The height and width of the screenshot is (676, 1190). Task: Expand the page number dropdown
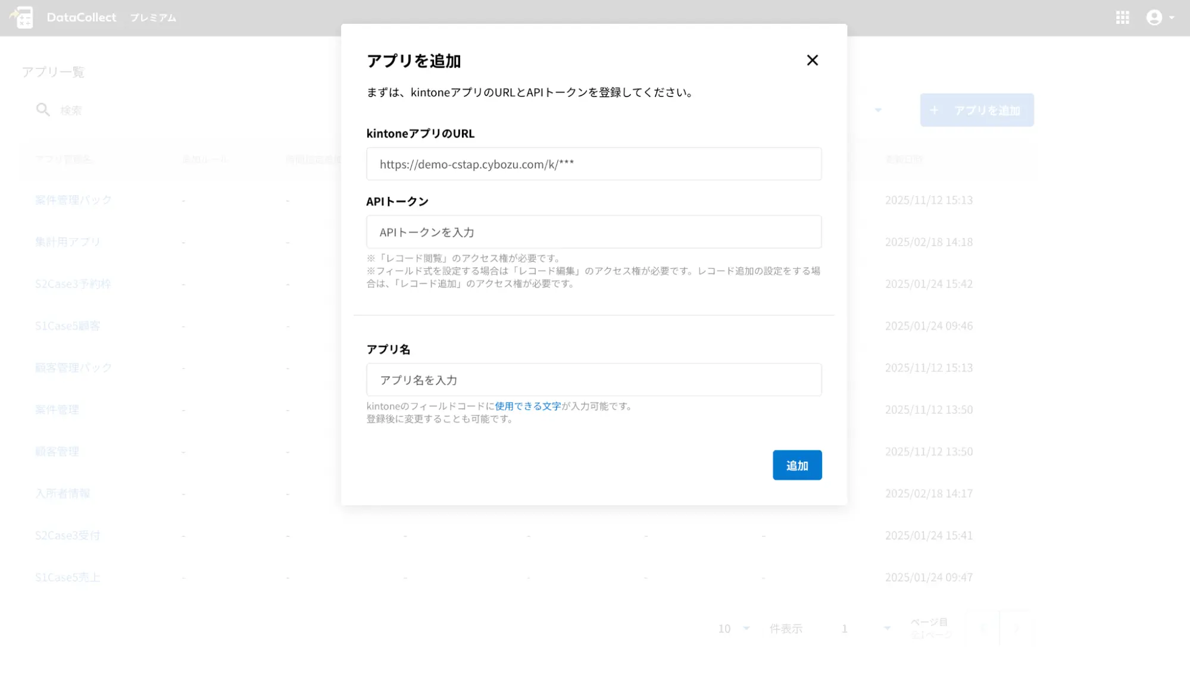click(886, 628)
